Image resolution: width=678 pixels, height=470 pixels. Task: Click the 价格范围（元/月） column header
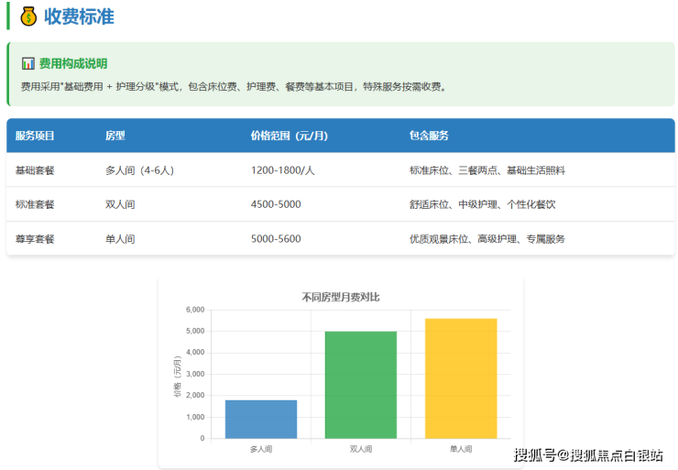[x=289, y=136]
